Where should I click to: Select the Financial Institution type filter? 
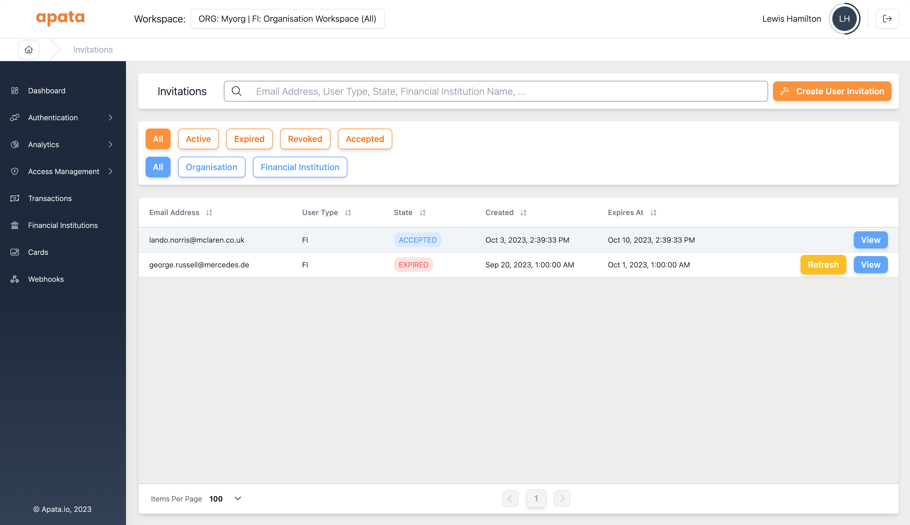[299, 167]
